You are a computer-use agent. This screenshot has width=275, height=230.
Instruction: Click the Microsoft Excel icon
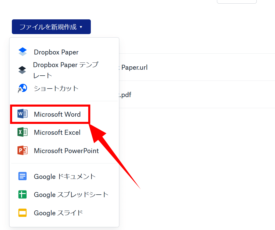22,132
